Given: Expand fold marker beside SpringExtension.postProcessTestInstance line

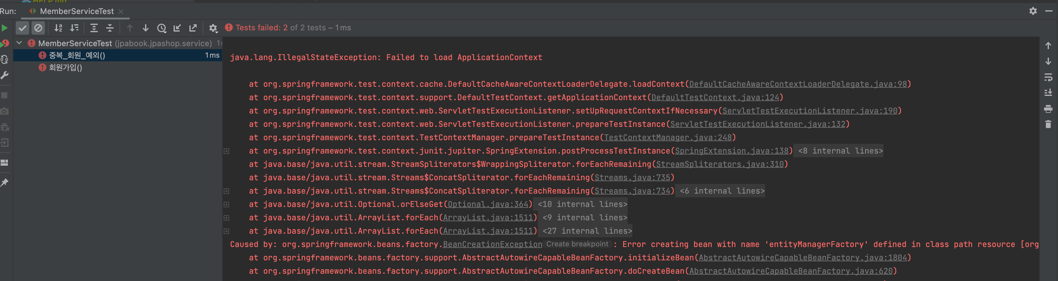Looking at the screenshot, I should pos(226,151).
